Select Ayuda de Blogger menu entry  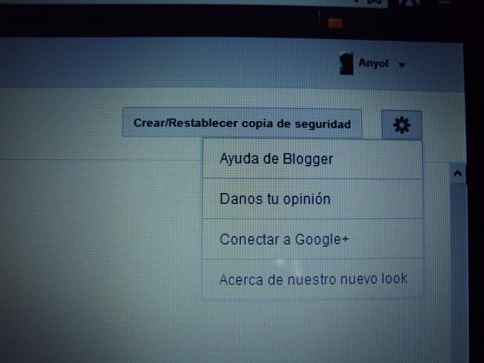(312, 159)
